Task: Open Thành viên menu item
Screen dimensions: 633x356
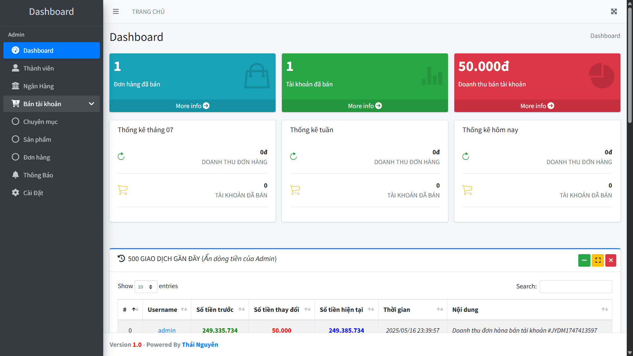Action: (51, 68)
